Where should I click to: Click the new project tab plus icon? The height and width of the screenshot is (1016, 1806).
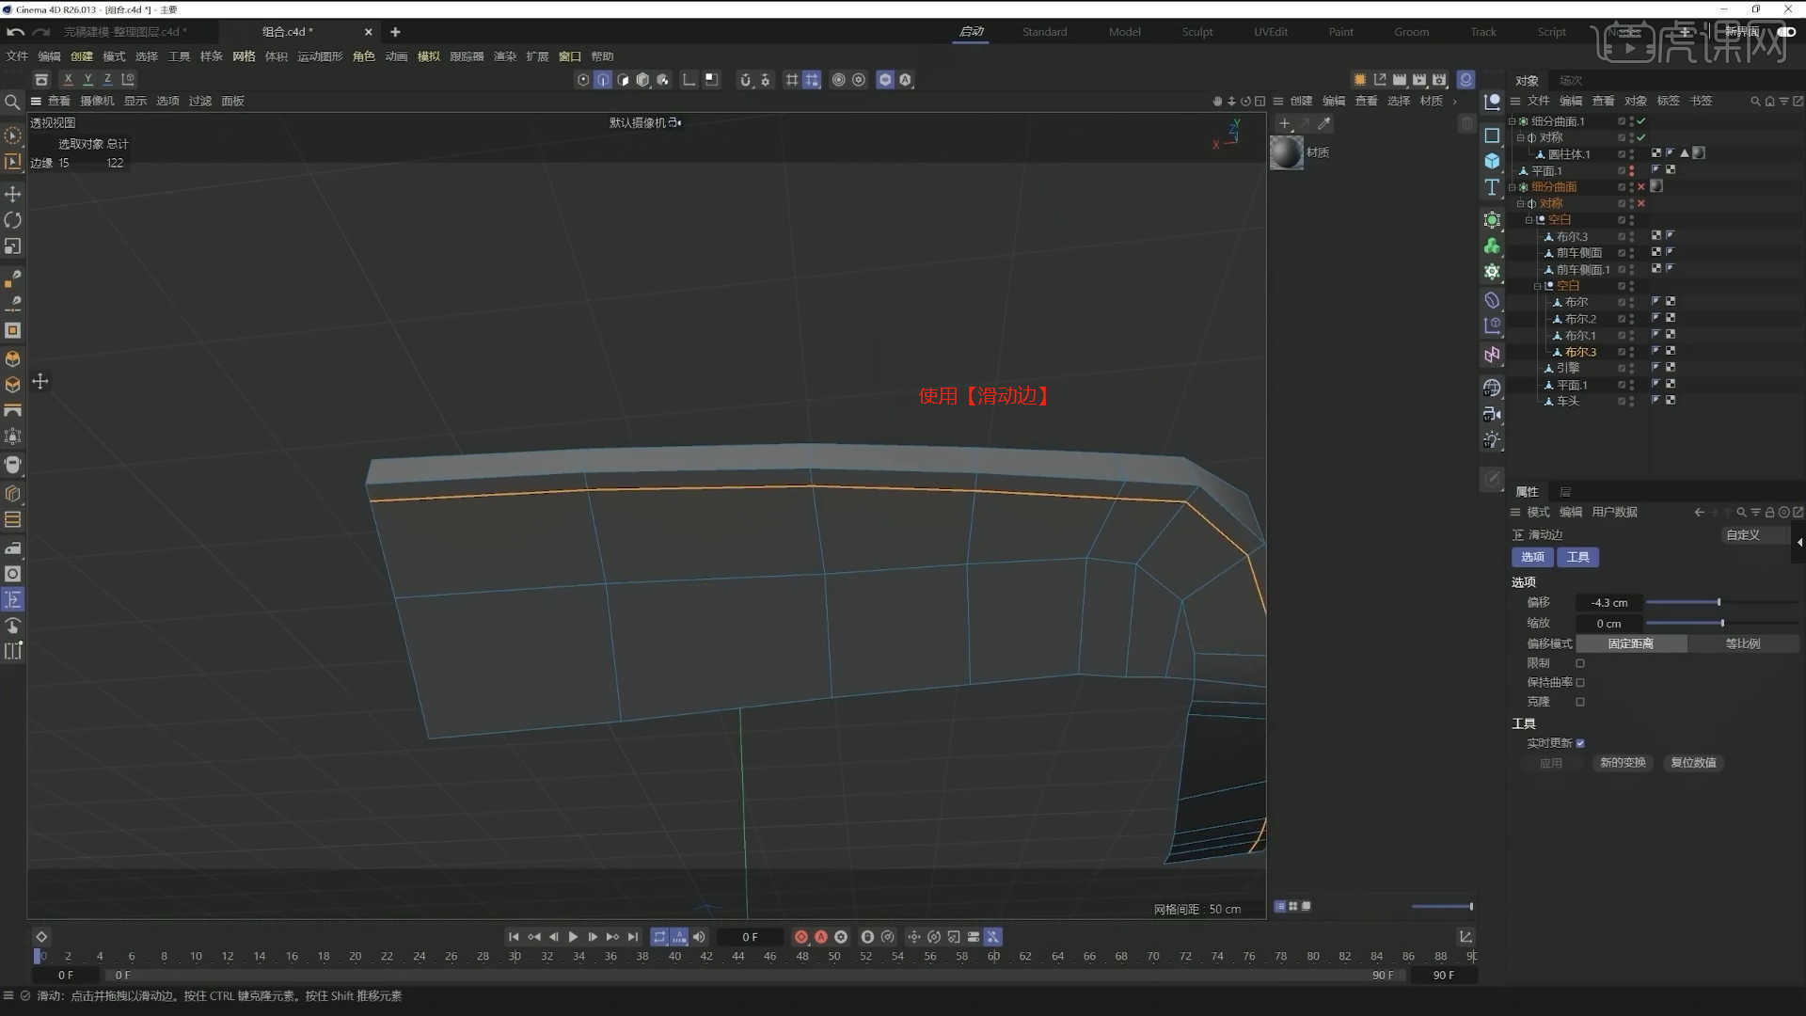(x=395, y=32)
